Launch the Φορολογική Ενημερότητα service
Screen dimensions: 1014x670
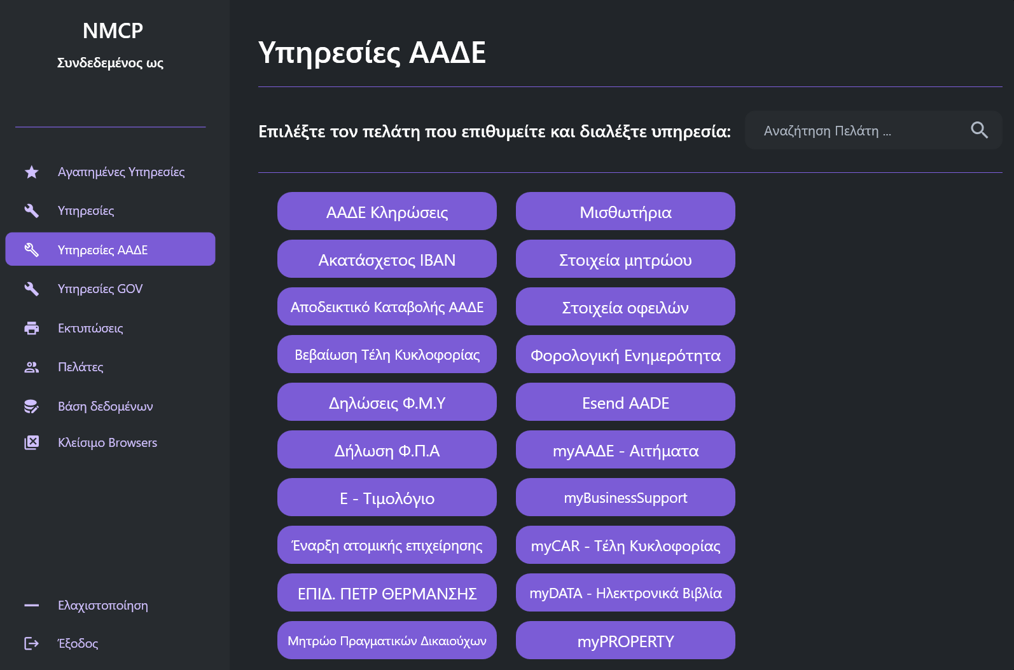pos(625,355)
